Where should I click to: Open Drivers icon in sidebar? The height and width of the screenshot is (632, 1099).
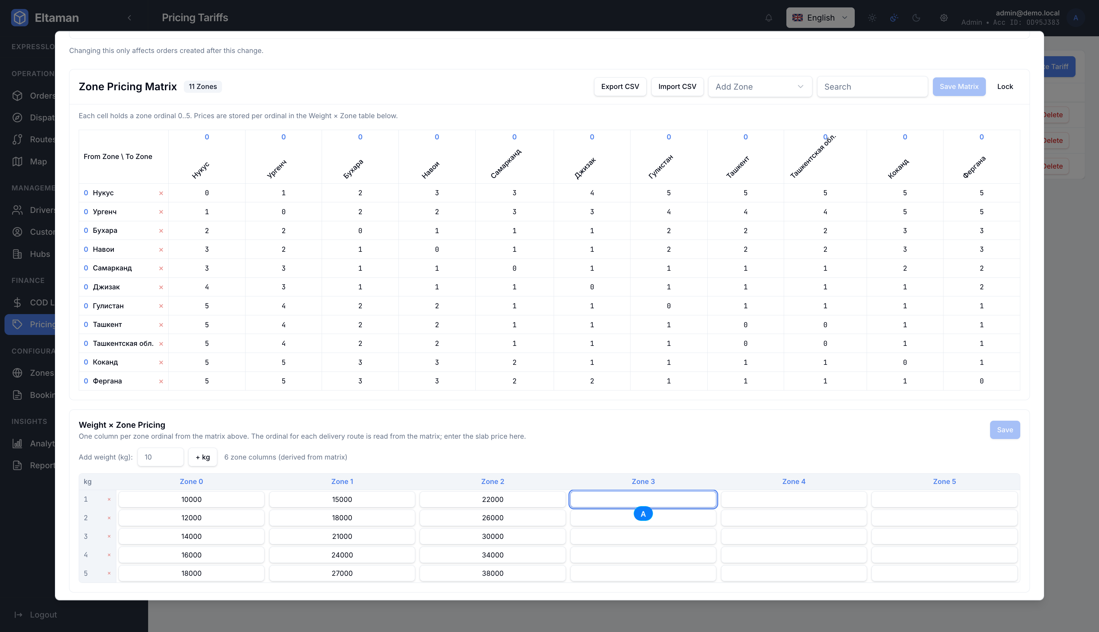pyautogui.click(x=17, y=210)
